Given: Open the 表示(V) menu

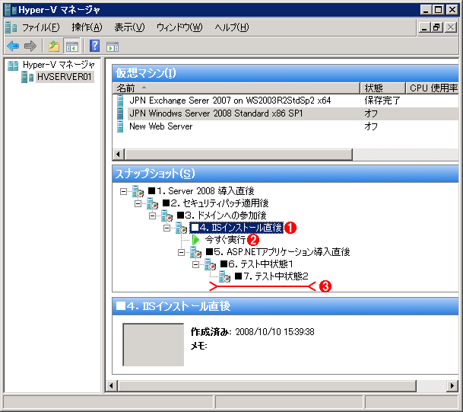Looking at the screenshot, I should (129, 27).
